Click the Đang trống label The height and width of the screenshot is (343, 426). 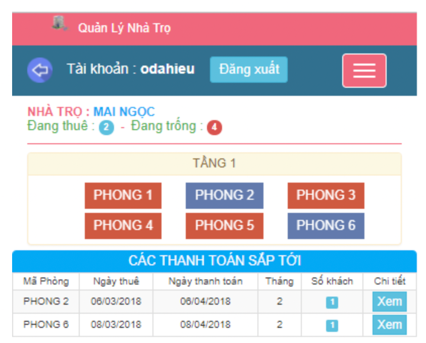click(x=167, y=126)
